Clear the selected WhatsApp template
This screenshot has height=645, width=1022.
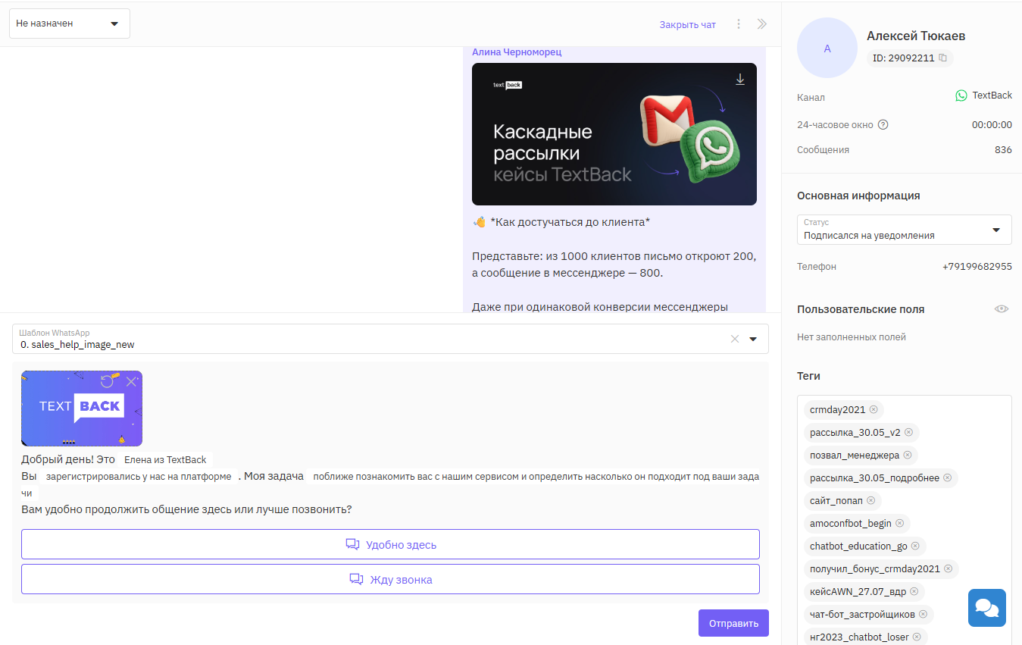[x=734, y=339]
